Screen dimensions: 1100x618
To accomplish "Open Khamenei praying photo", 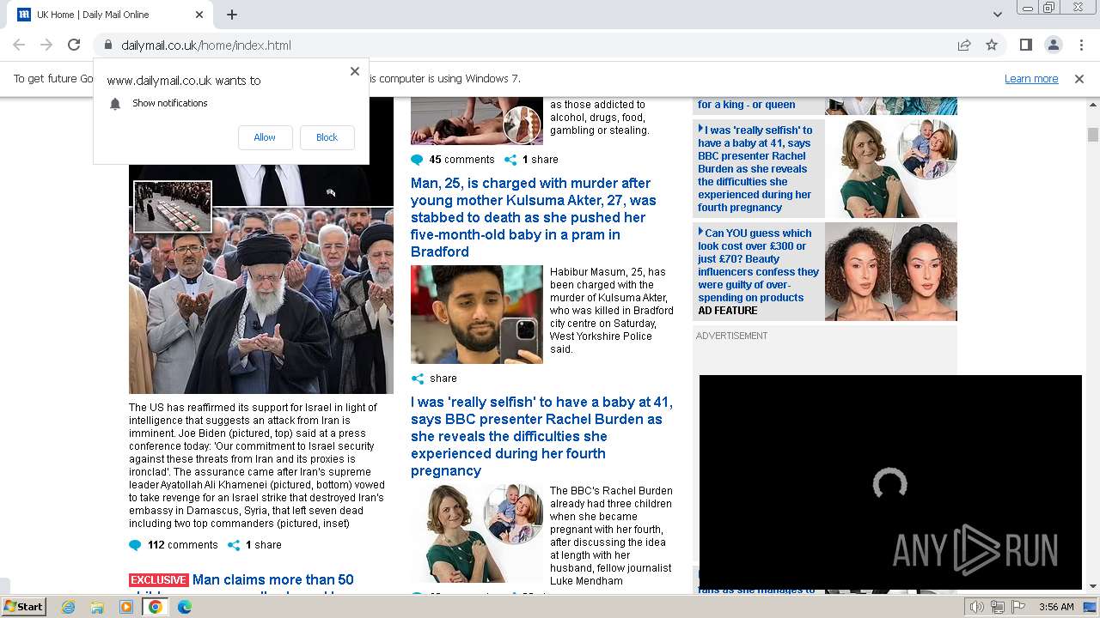I will (261, 300).
